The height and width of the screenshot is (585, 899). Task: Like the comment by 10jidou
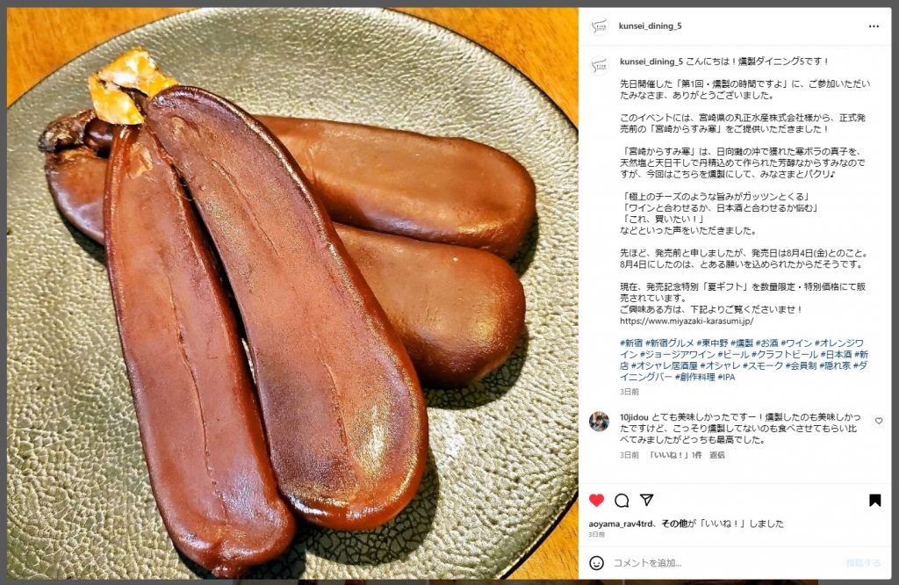pyautogui.click(x=879, y=421)
